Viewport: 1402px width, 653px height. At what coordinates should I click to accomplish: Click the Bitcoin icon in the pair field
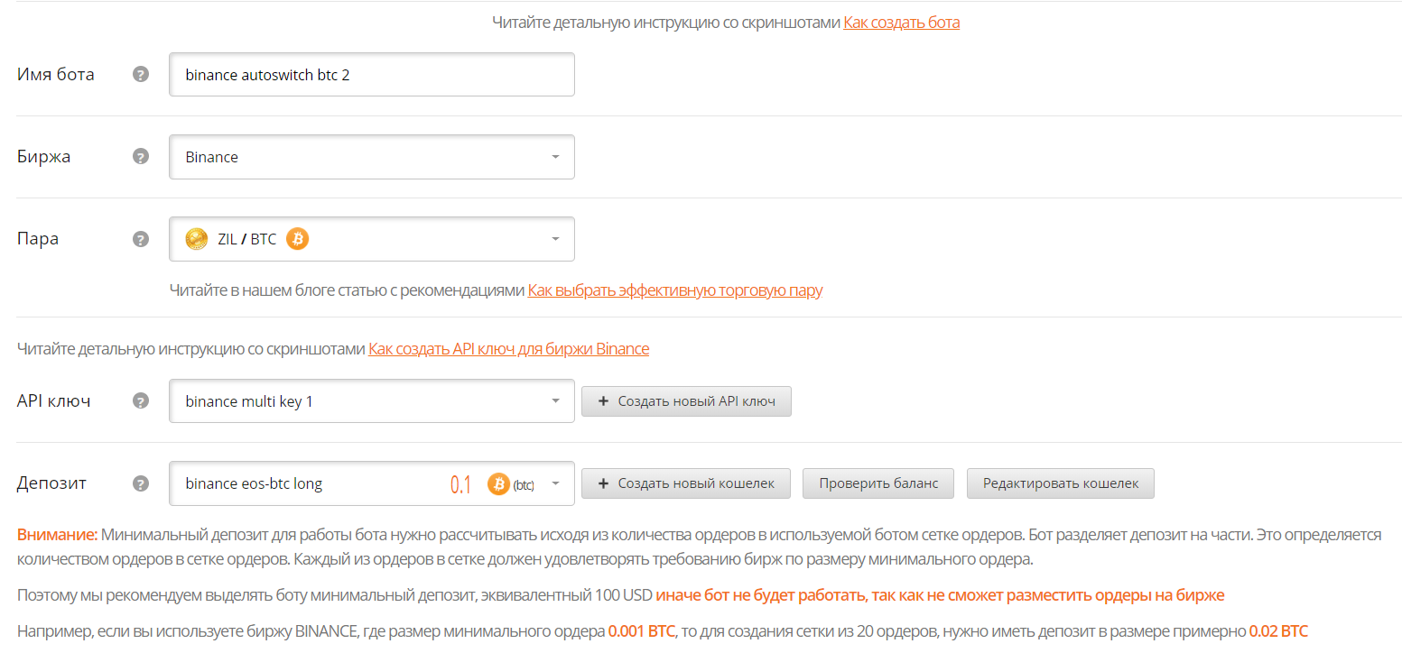pyautogui.click(x=297, y=239)
